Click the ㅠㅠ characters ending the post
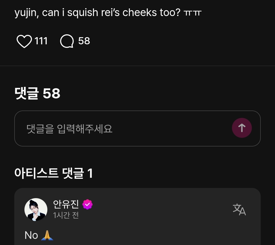275x245 pixels. (192, 13)
